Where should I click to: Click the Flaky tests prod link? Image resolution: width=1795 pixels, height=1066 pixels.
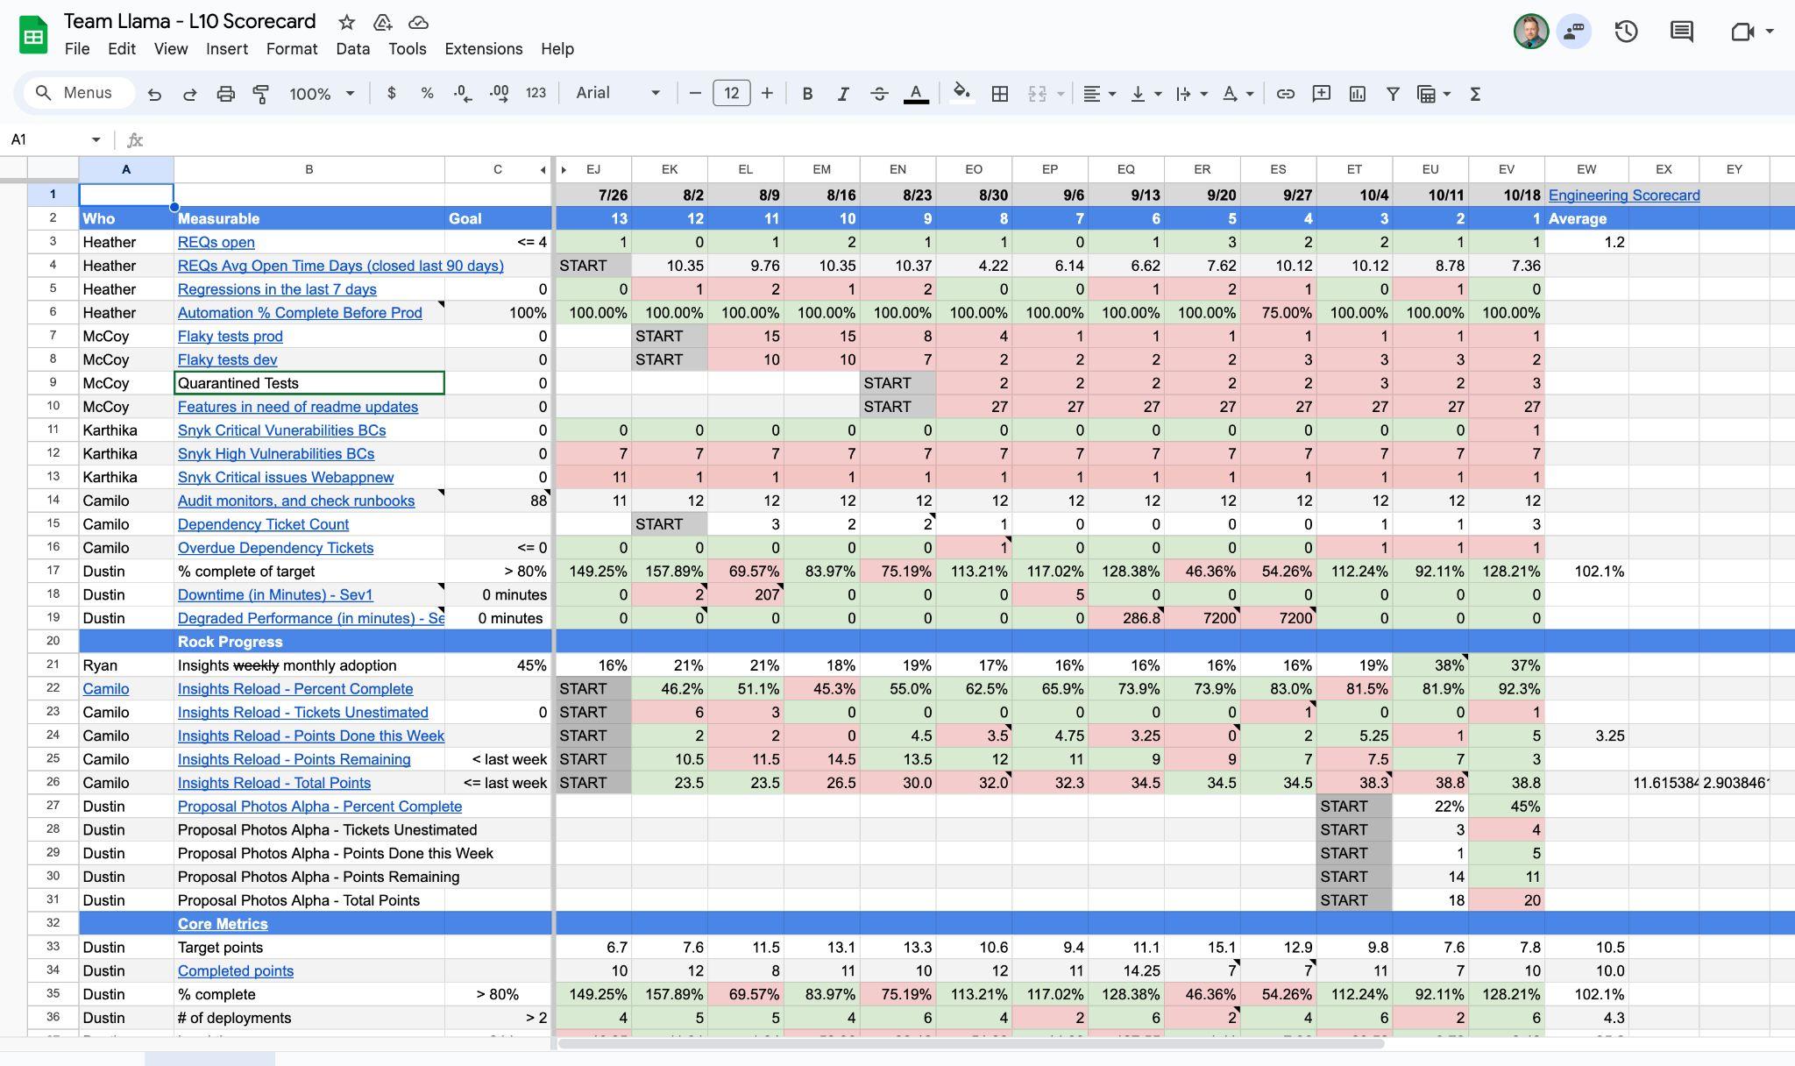pyautogui.click(x=230, y=337)
